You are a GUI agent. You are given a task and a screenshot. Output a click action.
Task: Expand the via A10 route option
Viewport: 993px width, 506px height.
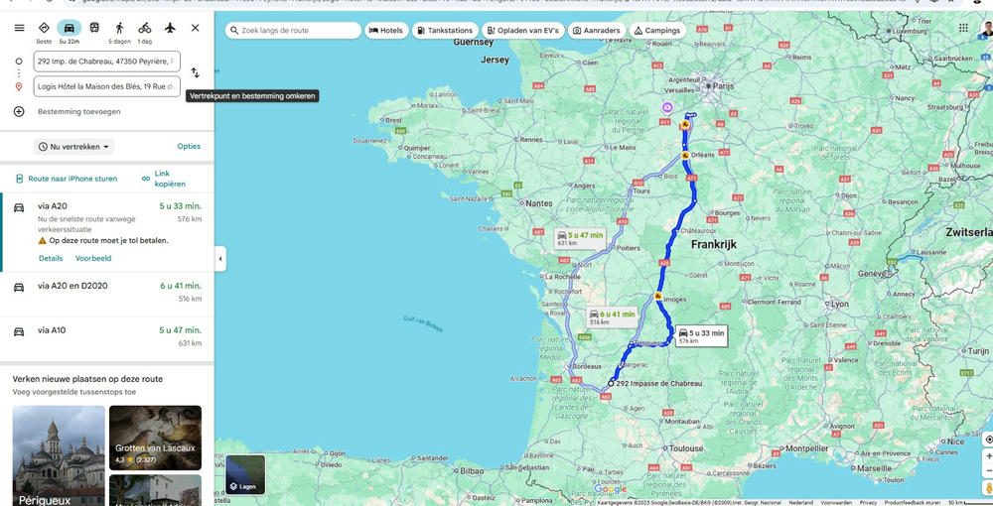(107, 336)
